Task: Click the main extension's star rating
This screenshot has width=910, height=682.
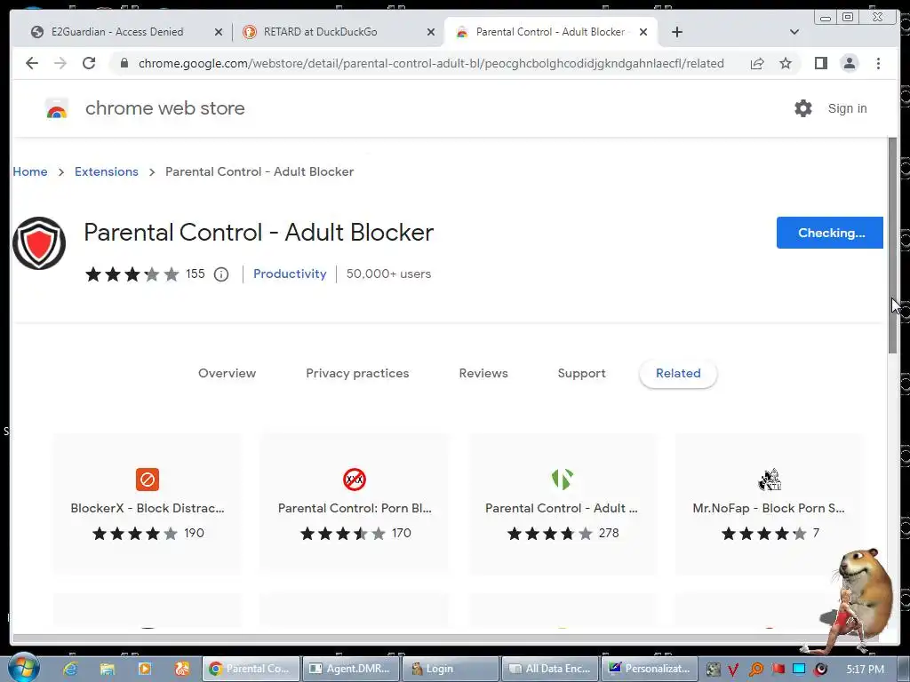Action: click(x=132, y=274)
